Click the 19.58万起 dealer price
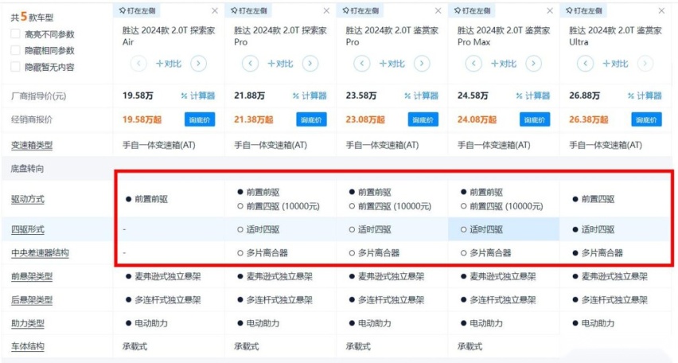This screenshot has height=363, width=678. click(142, 120)
